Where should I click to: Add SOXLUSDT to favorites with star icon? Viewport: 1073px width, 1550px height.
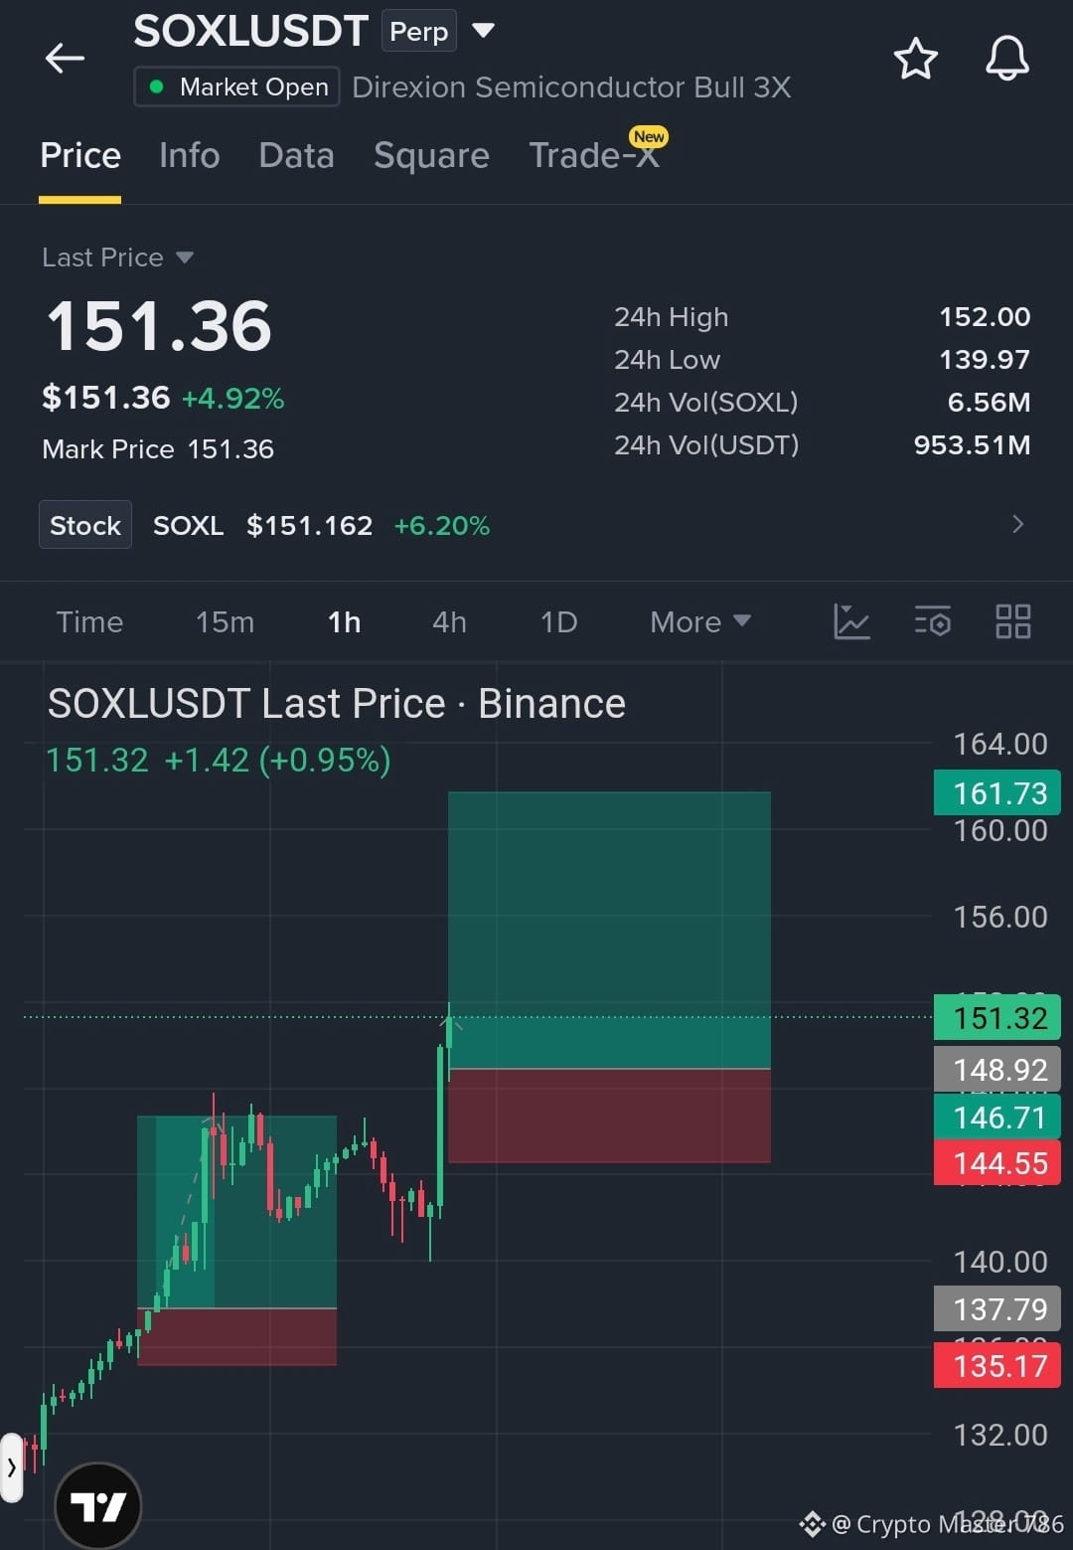tap(915, 59)
